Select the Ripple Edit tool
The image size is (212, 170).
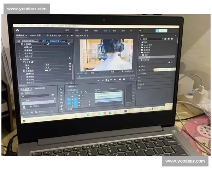coord(61,96)
